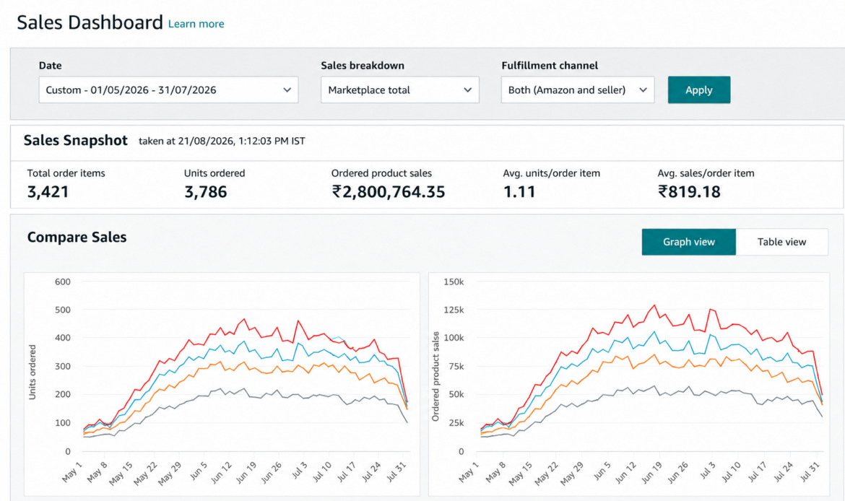Select the Units ordered value 3,786
This screenshot has height=501, width=845.
(x=205, y=192)
